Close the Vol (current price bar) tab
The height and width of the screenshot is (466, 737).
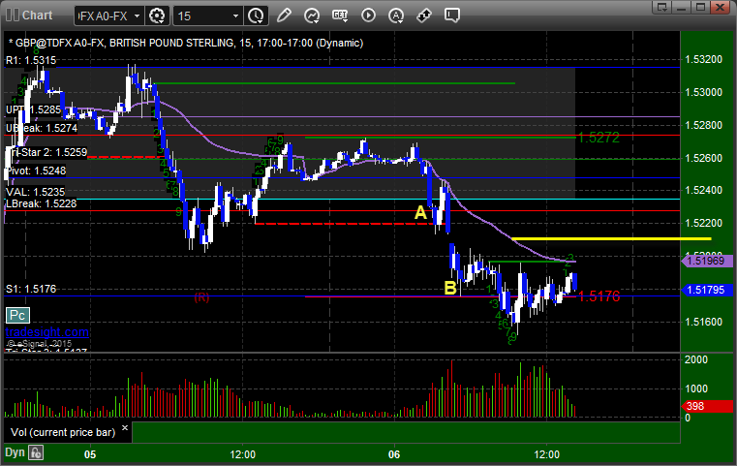(125, 428)
